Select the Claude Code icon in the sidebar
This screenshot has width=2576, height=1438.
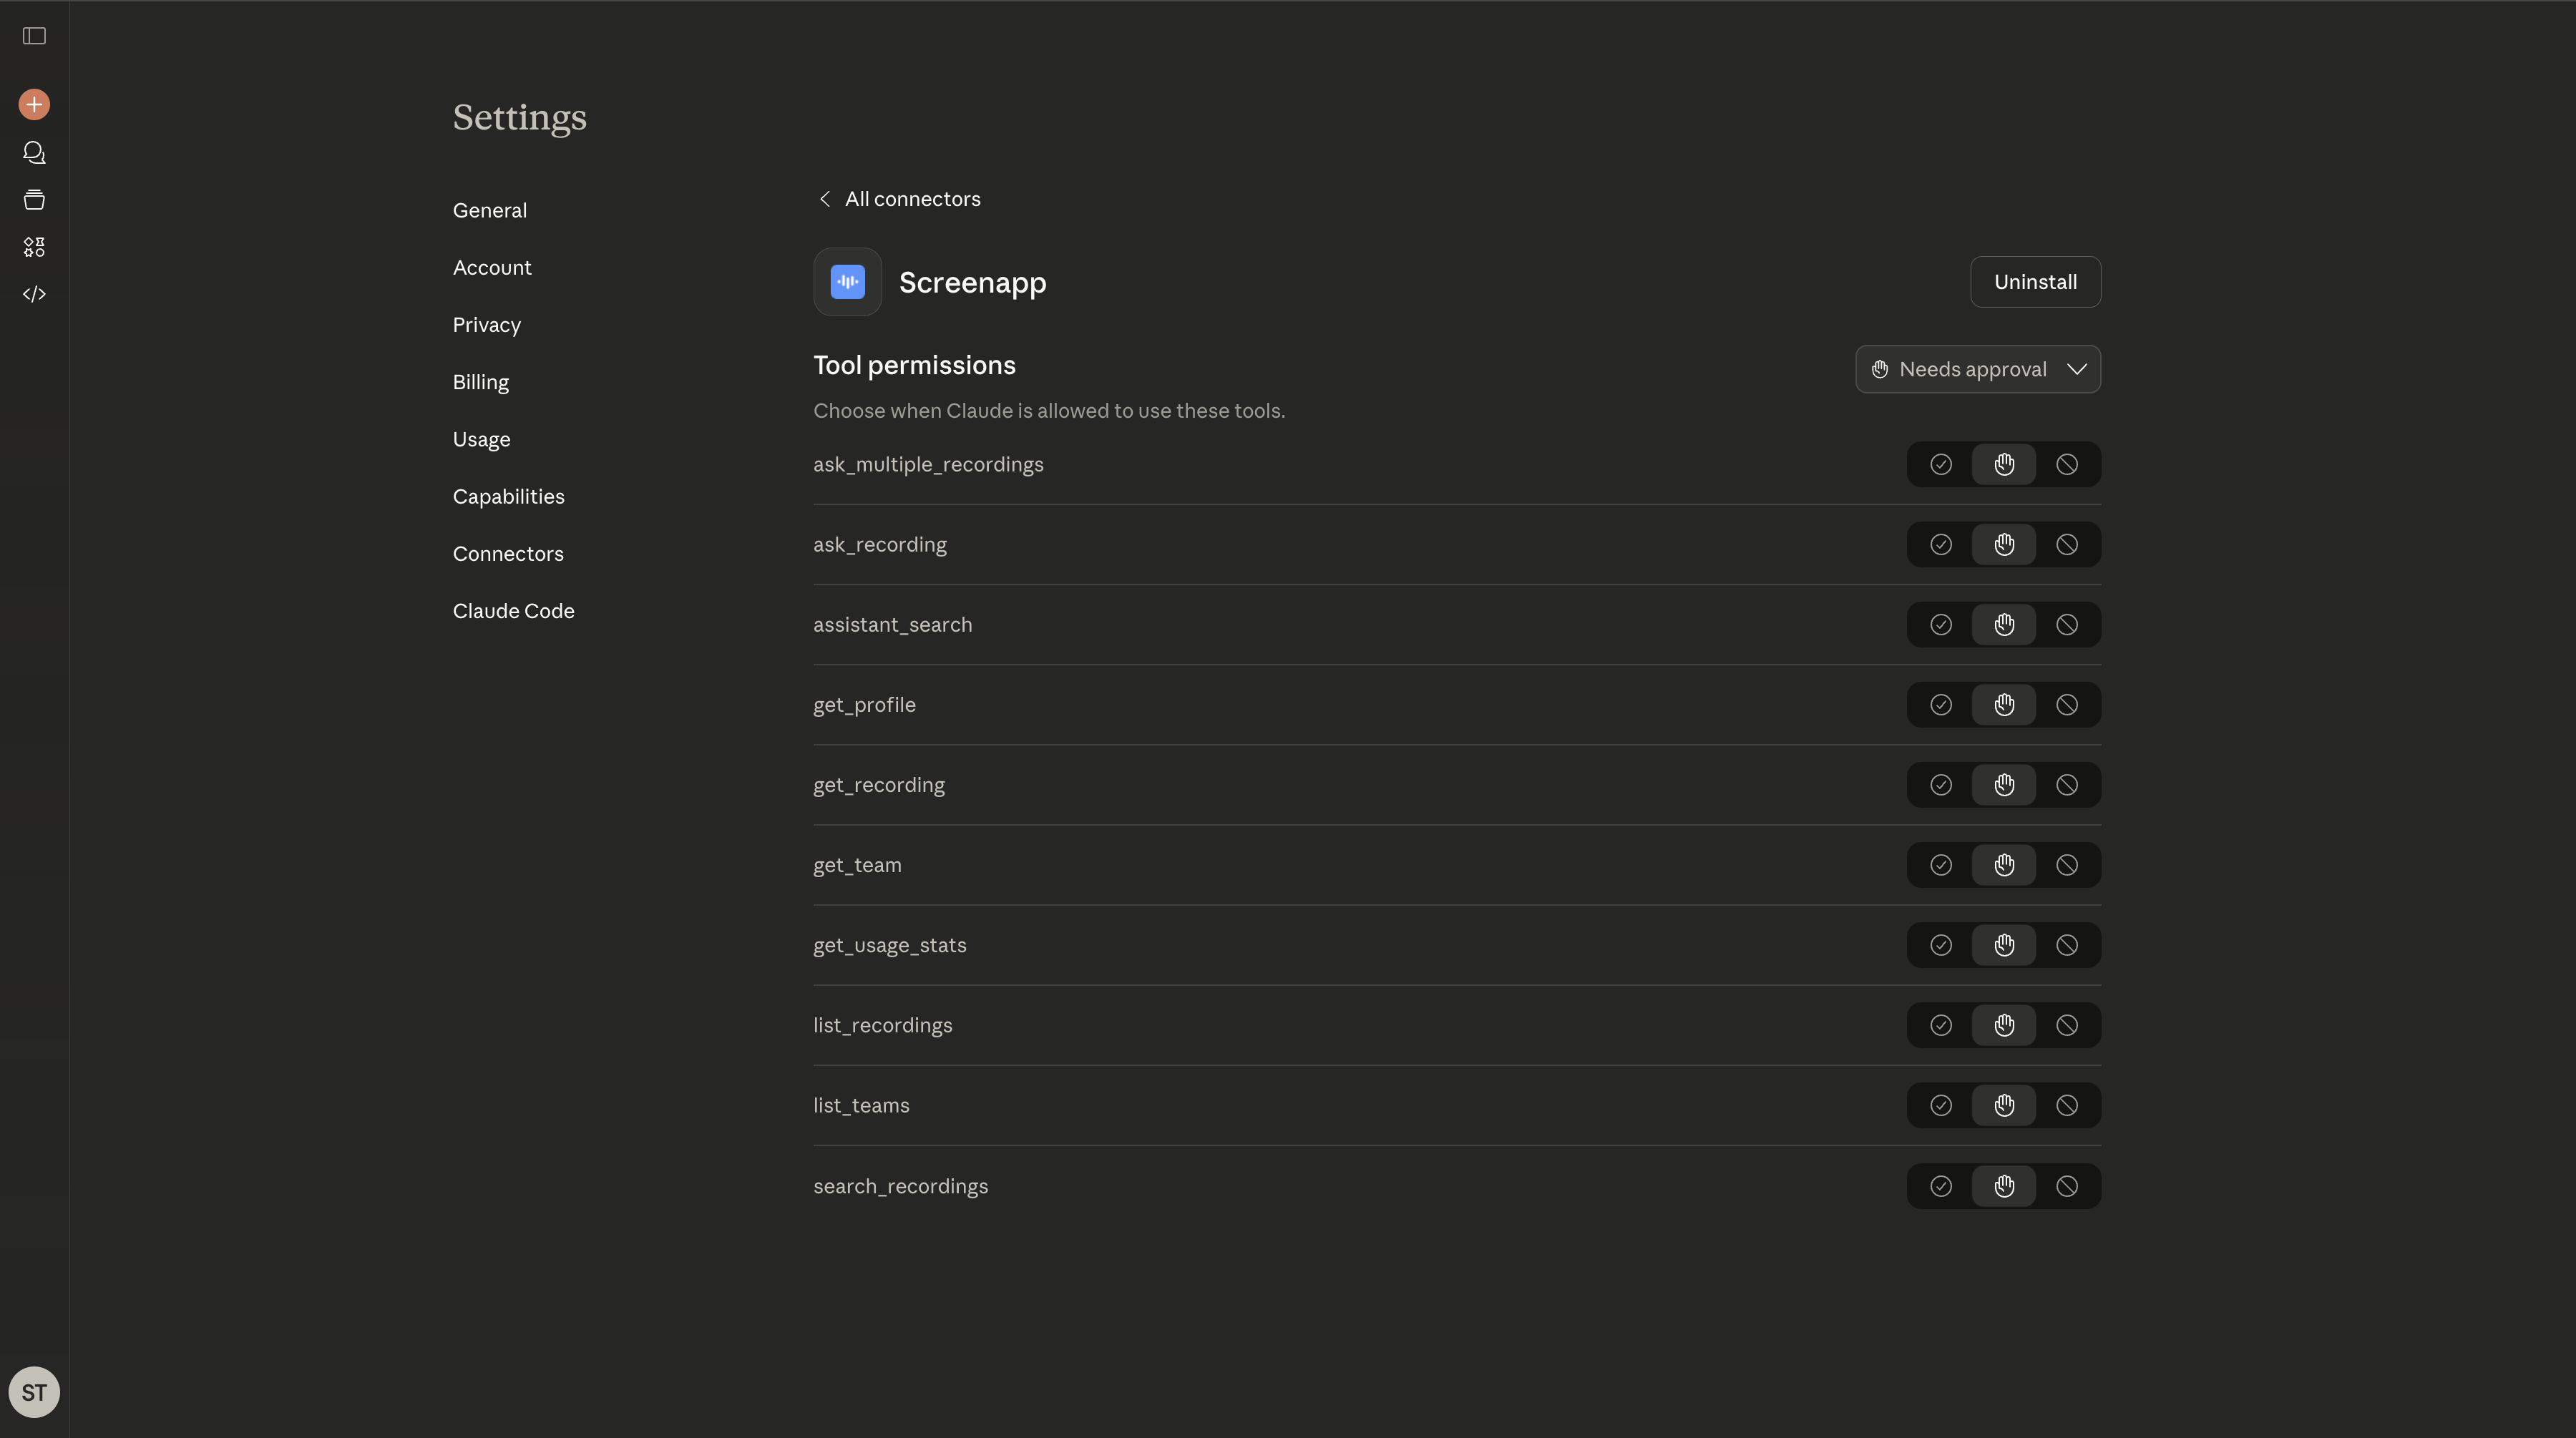[x=33, y=293]
